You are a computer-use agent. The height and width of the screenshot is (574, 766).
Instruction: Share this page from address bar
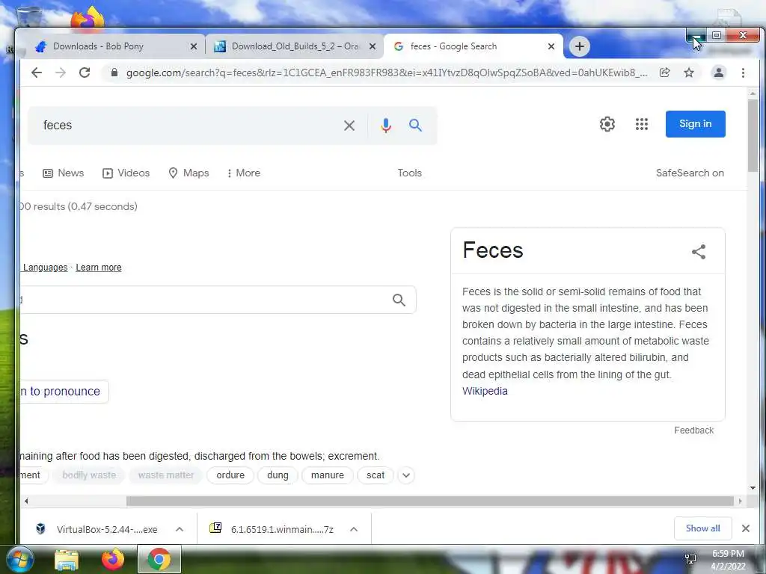[664, 72]
